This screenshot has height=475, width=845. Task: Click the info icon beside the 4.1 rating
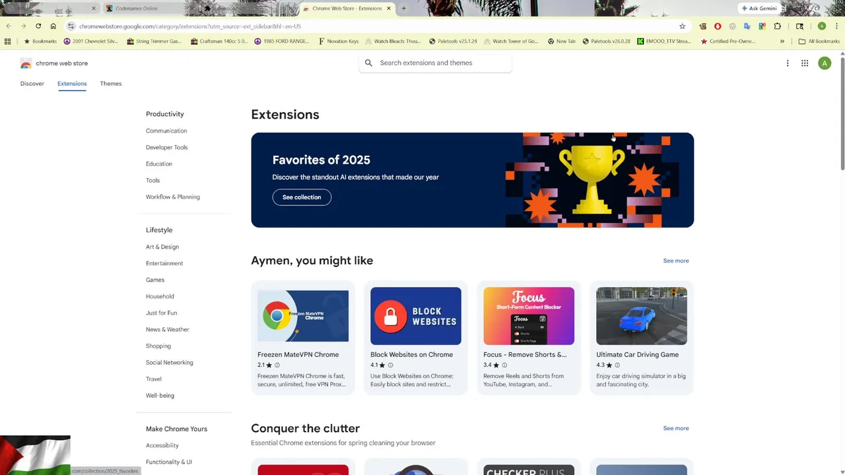[390, 365]
